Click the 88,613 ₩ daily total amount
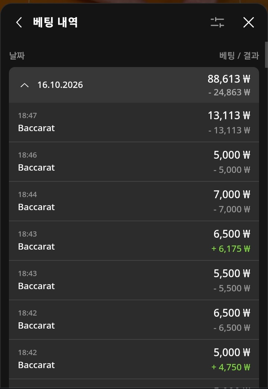This screenshot has height=389, width=268. pyautogui.click(x=229, y=79)
